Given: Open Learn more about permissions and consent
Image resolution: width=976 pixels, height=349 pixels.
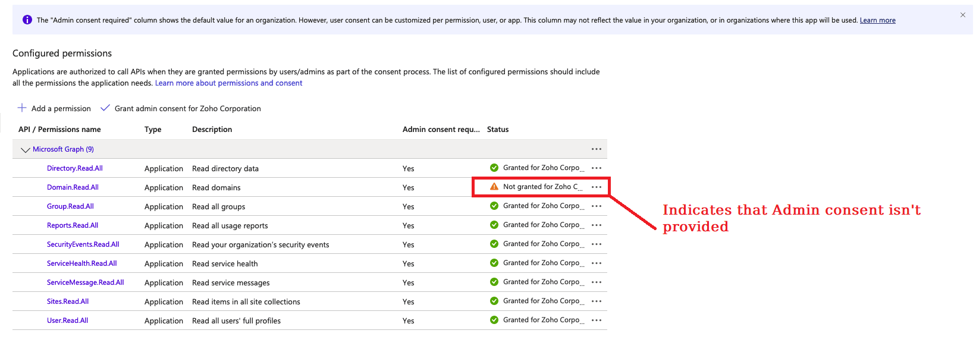Looking at the screenshot, I should point(228,83).
